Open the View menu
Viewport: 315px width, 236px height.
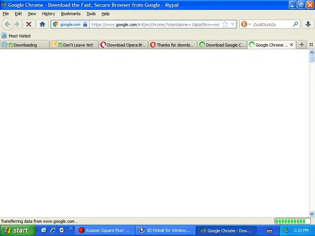point(32,14)
